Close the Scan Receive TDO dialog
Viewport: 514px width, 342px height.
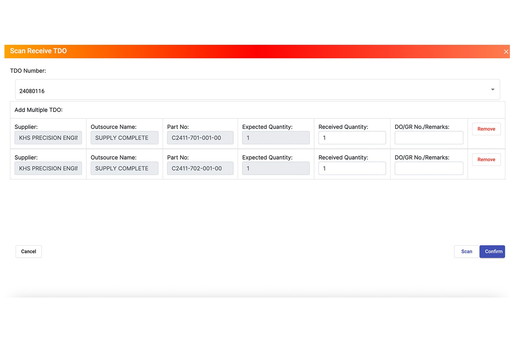click(x=506, y=52)
